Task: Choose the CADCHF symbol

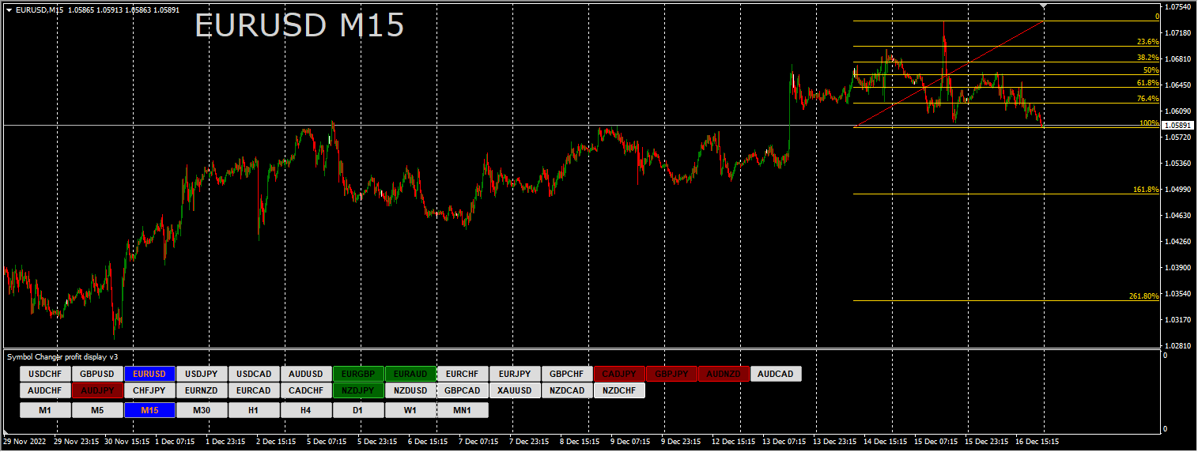Action: coord(306,390)
